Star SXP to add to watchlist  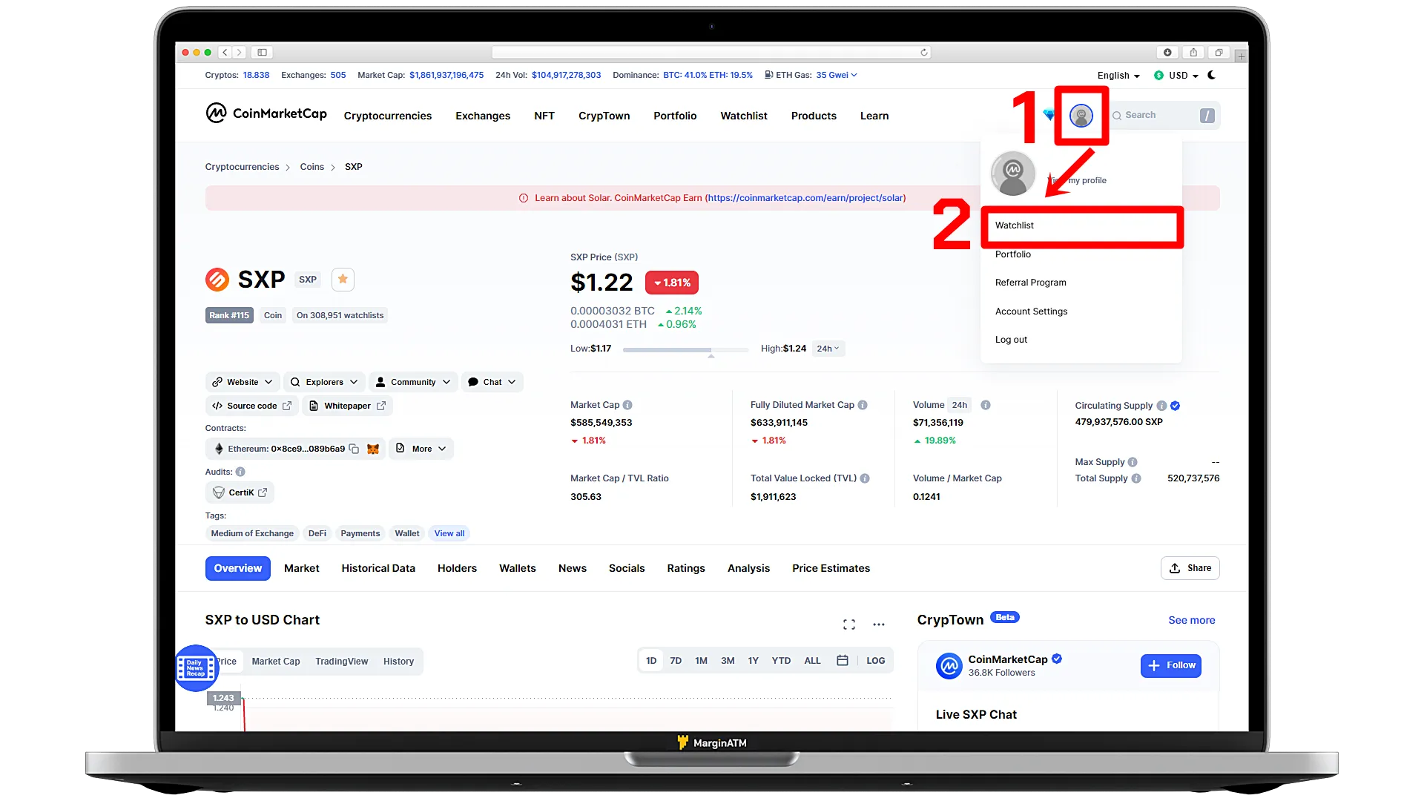343,279
